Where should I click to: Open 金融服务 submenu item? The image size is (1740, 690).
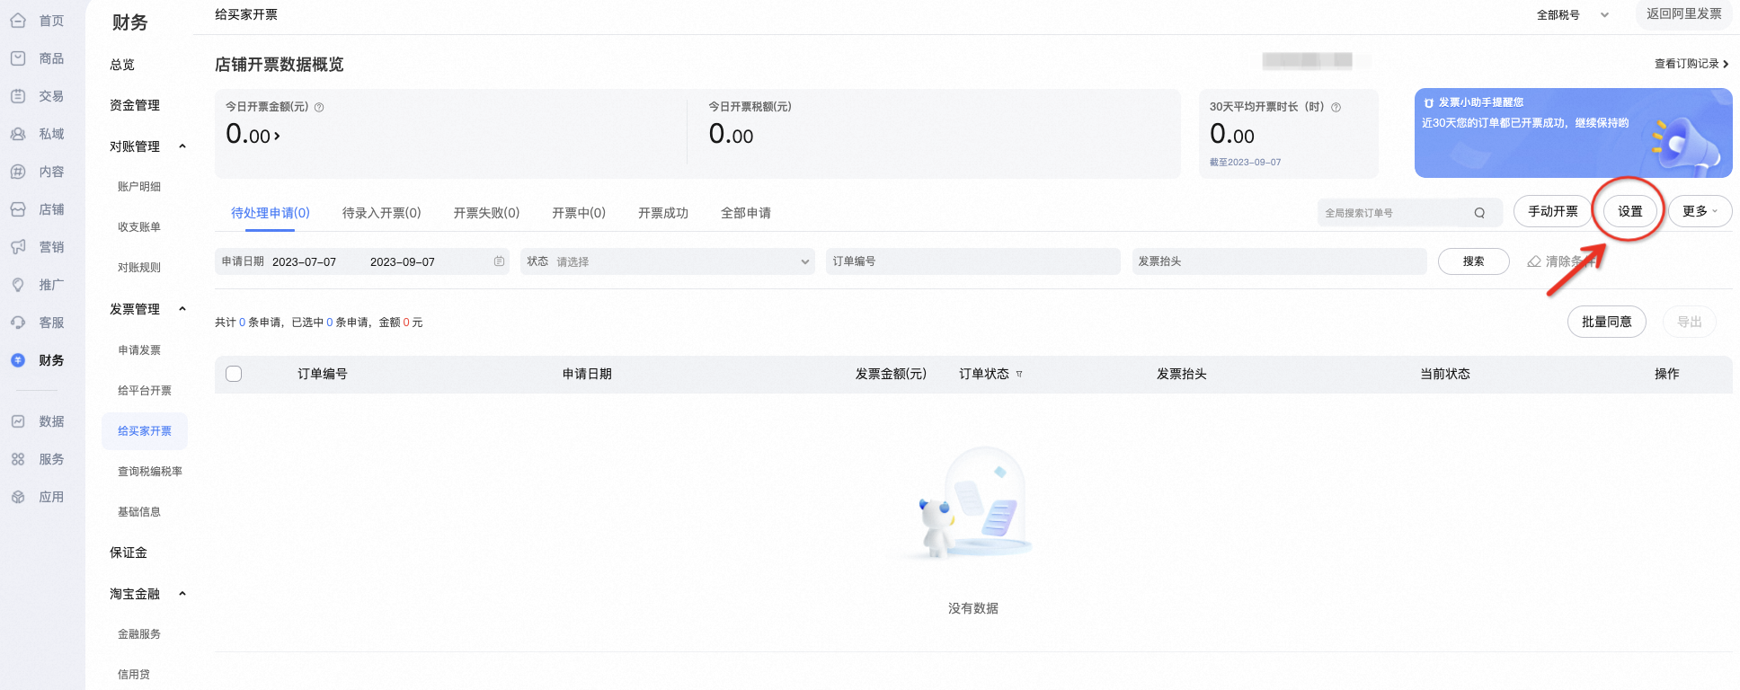click(139, 634)
